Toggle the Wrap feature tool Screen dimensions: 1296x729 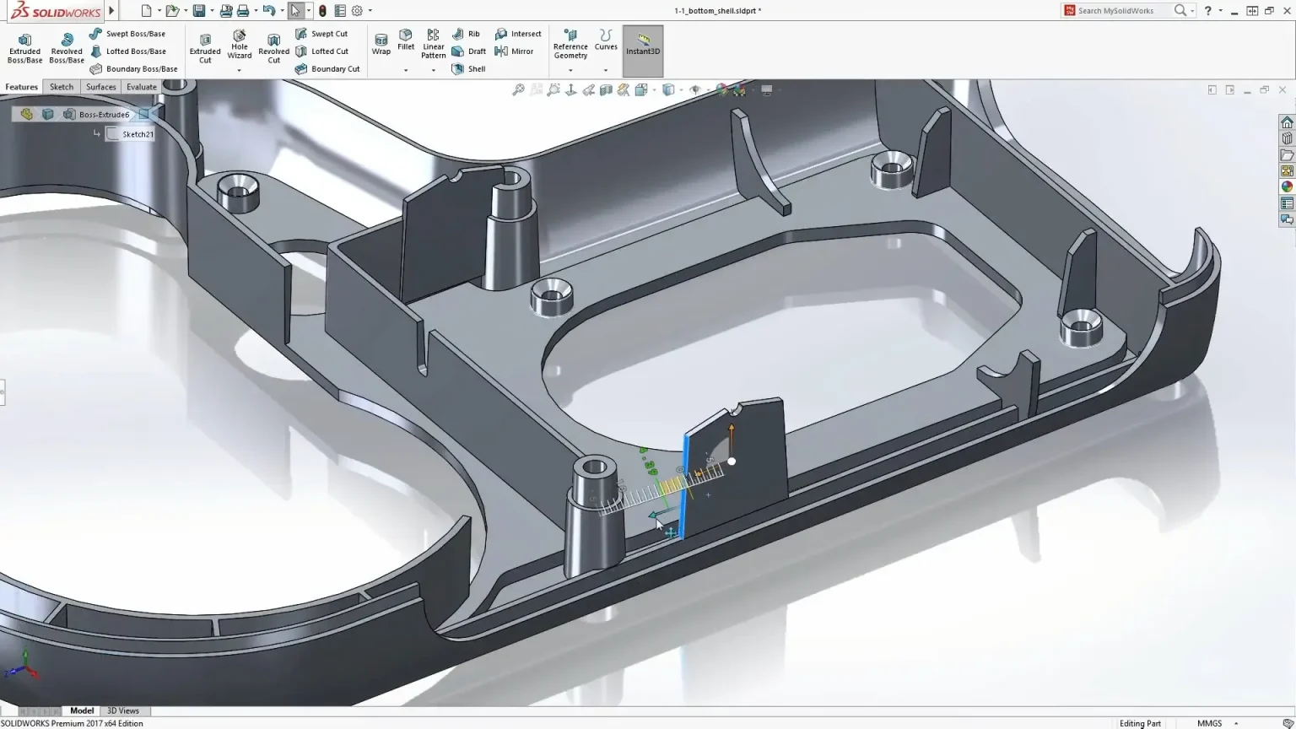click(381, 44)
